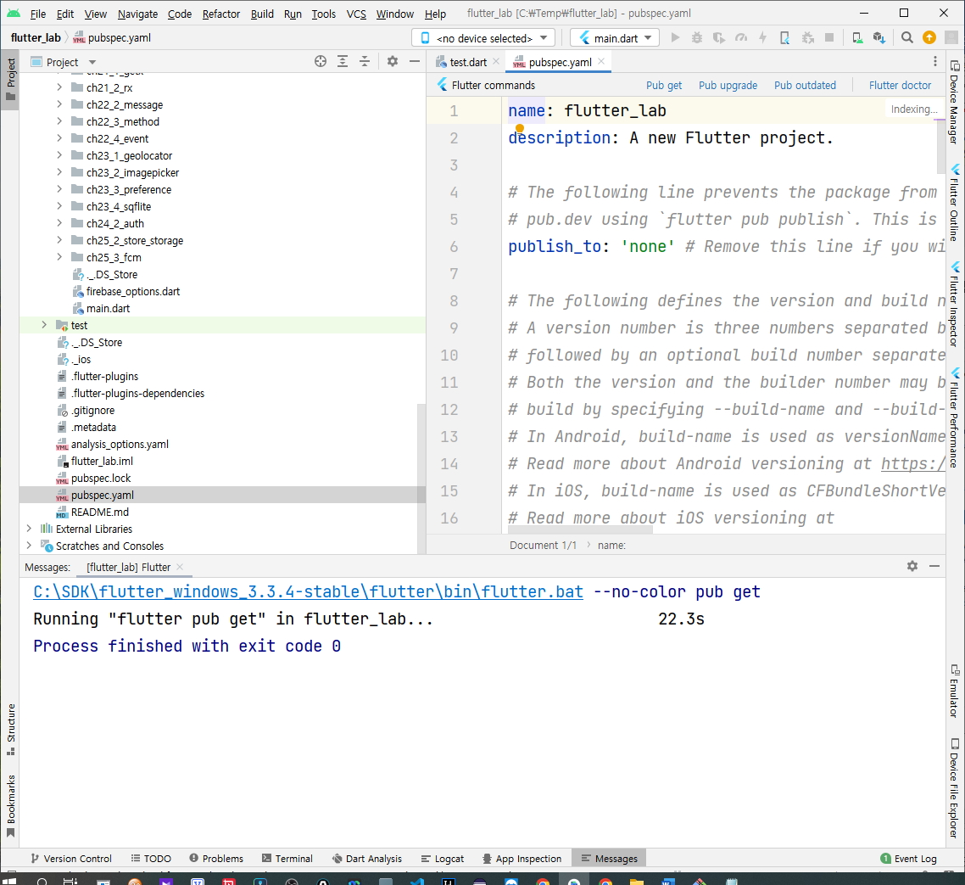Open the Build menu
Viewport: 965px width, 885px height.
coord(262,14)
